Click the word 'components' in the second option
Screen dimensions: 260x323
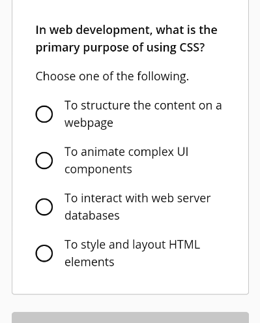98,170
